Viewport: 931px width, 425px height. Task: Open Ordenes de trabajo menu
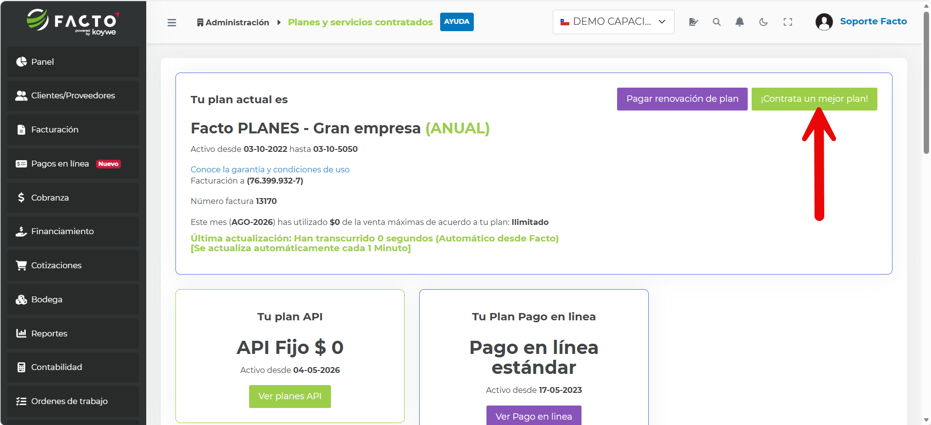click(x=73, y=401)
